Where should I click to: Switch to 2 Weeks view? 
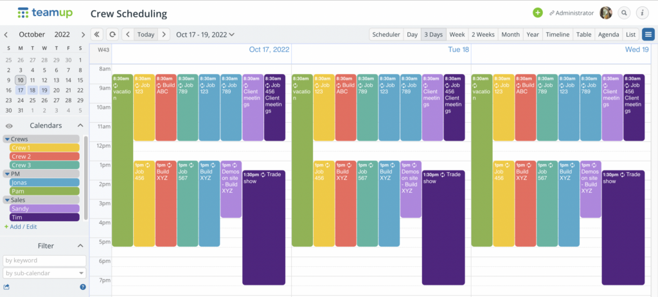point(483,35)
